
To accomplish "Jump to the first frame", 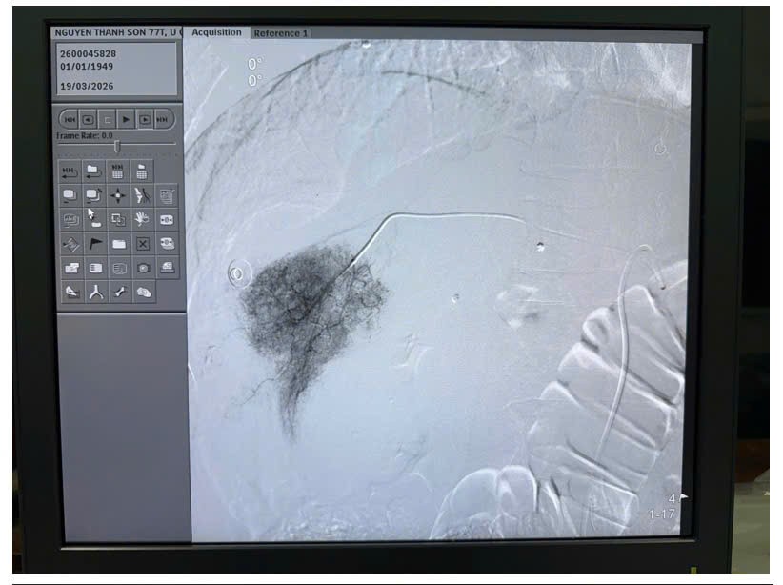I will point(70,120).
